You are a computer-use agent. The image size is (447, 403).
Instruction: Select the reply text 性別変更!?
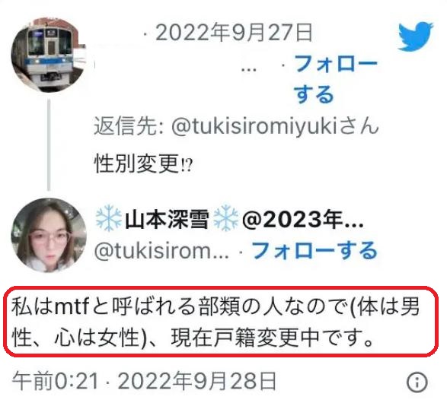click(x=143, y=163)
